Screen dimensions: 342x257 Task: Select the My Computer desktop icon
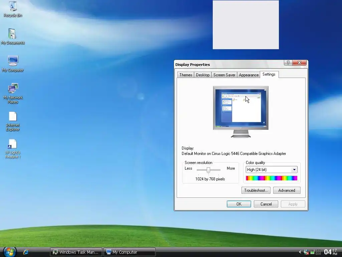coord(13,64)
